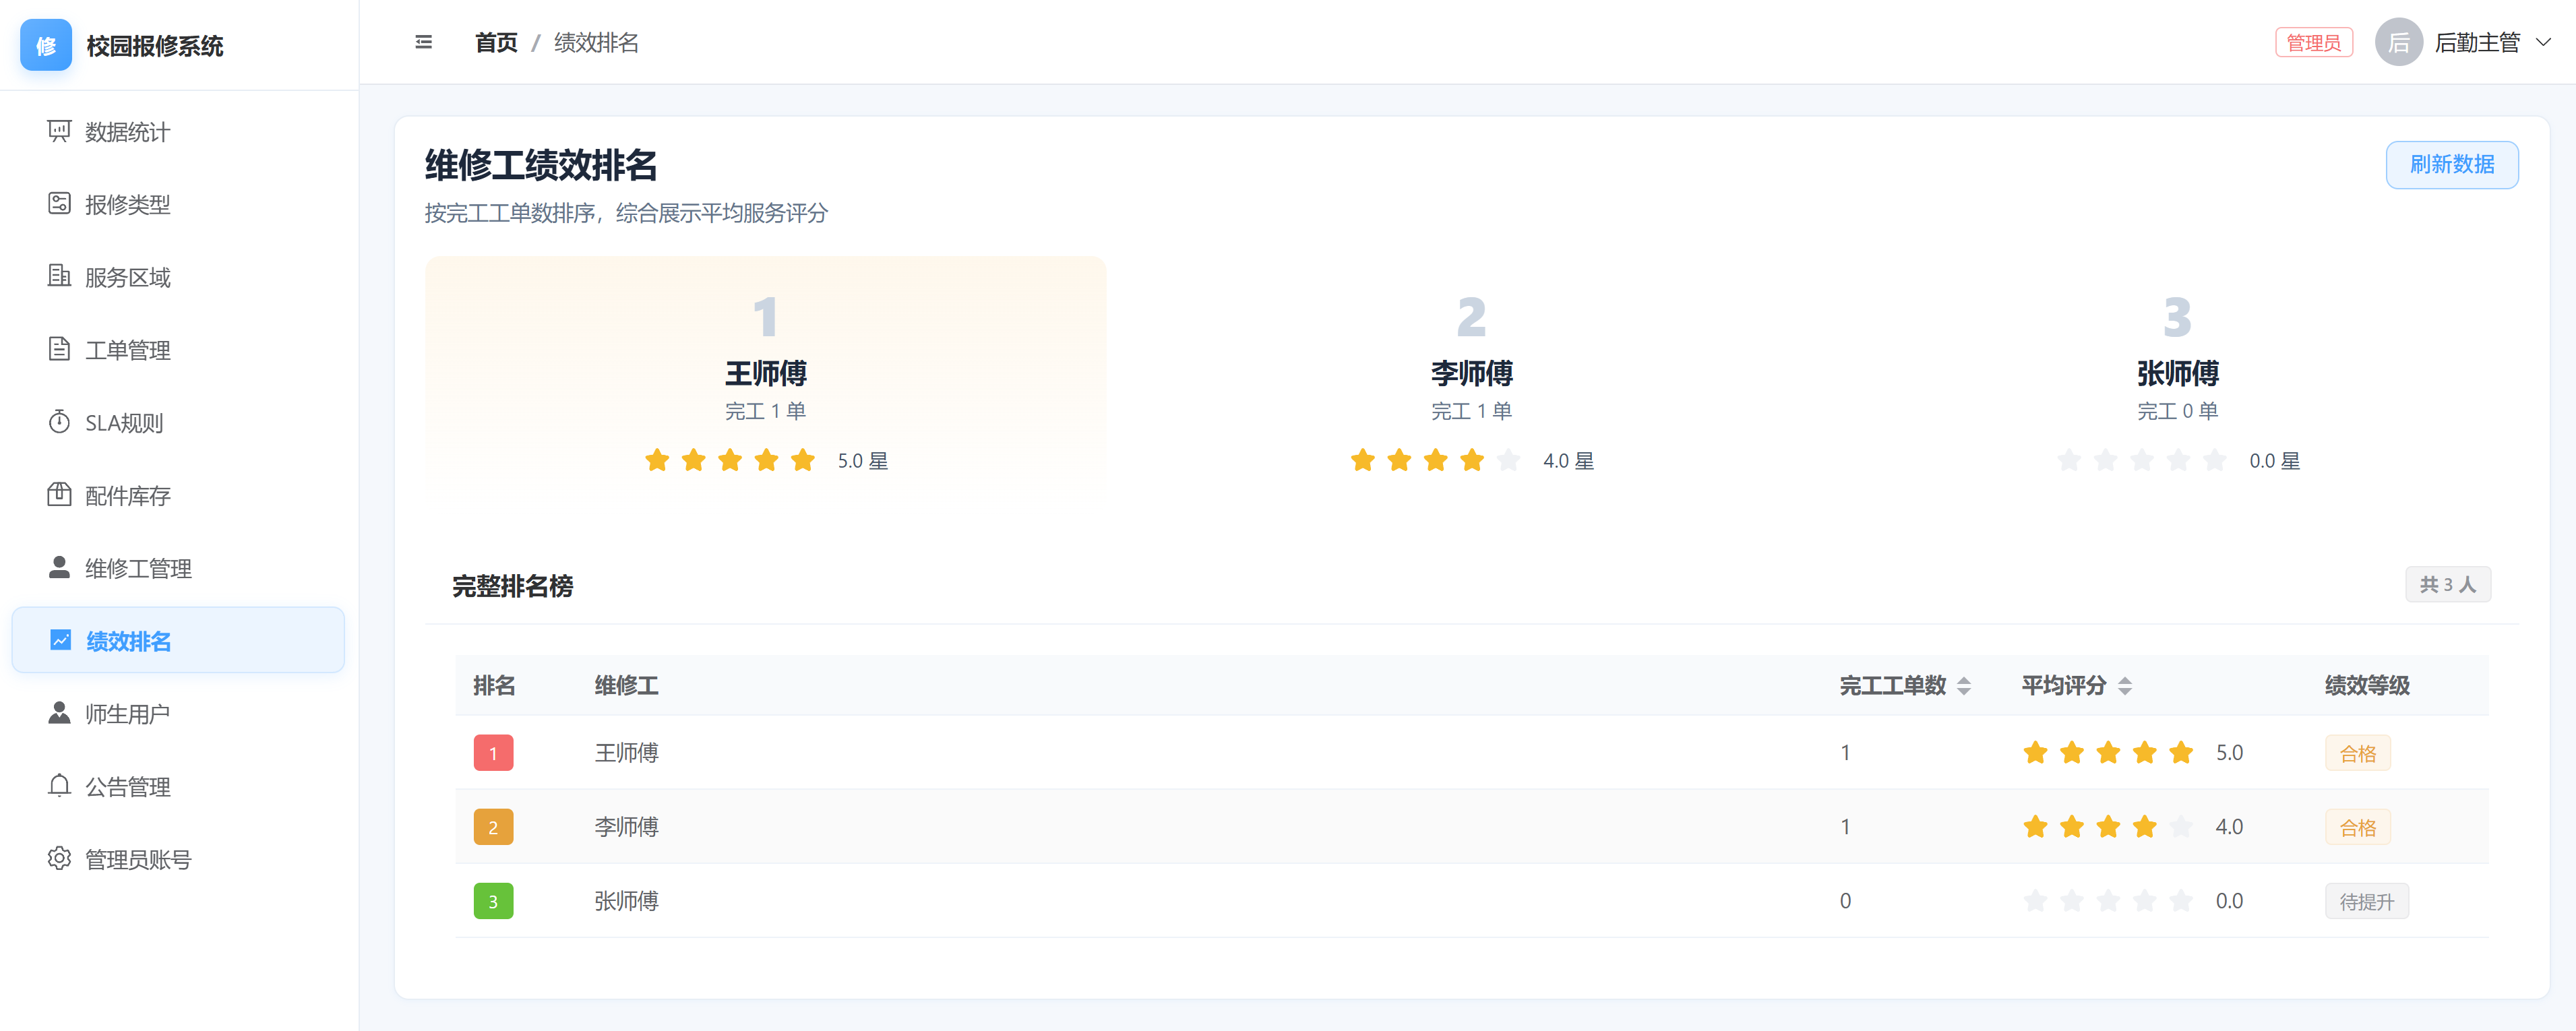Navigate to 首页 breadcrumb link

pyautogui.click(x=496, y=43)
